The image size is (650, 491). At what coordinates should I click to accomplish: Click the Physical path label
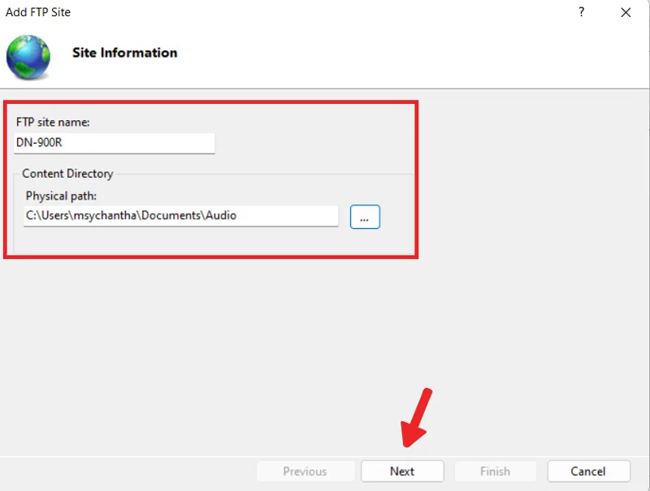tap(61, 196)
